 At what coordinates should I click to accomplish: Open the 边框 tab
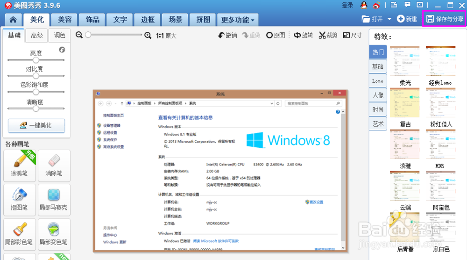tap(148, 20)
